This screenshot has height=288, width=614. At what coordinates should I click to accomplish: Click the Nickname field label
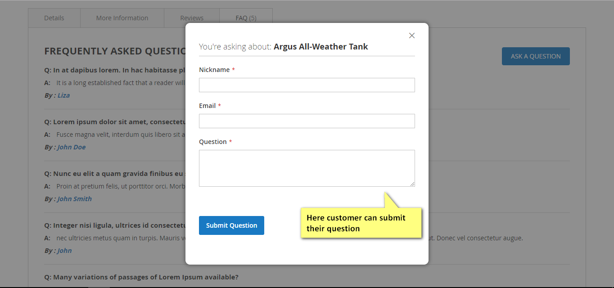coord(214,70)
